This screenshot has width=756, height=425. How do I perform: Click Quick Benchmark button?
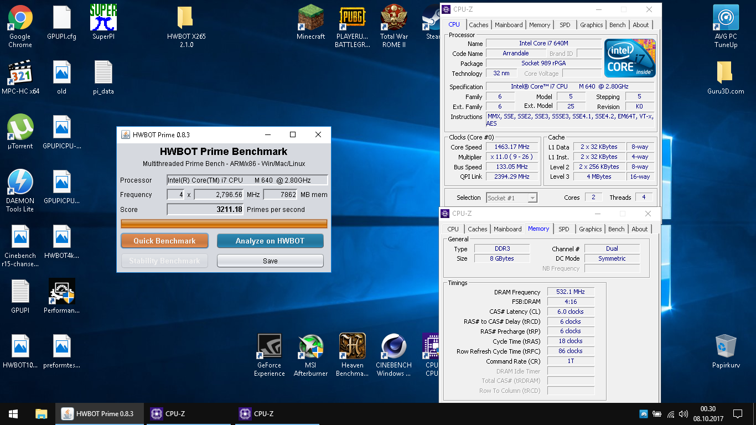click(164, 241)
